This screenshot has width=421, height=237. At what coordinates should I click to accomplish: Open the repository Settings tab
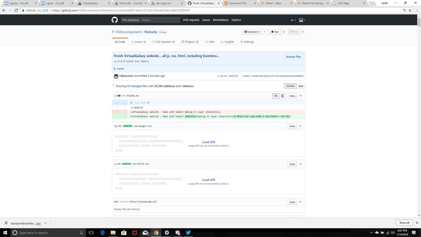247,42
